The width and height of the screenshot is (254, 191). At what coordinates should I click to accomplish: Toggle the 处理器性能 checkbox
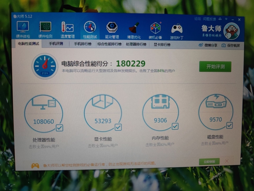(x=59, y=128)
